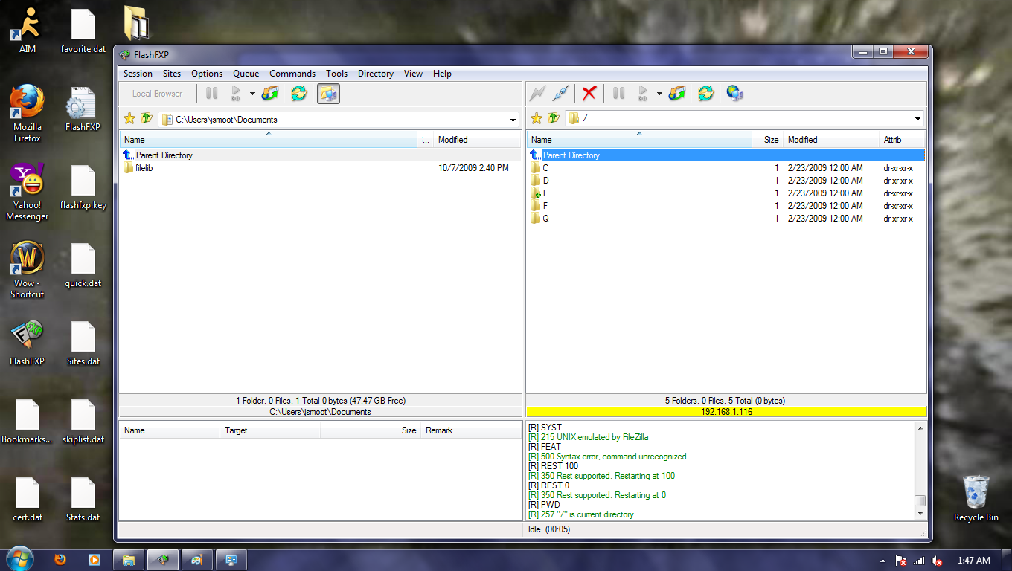Open the Directory menu

376,74
